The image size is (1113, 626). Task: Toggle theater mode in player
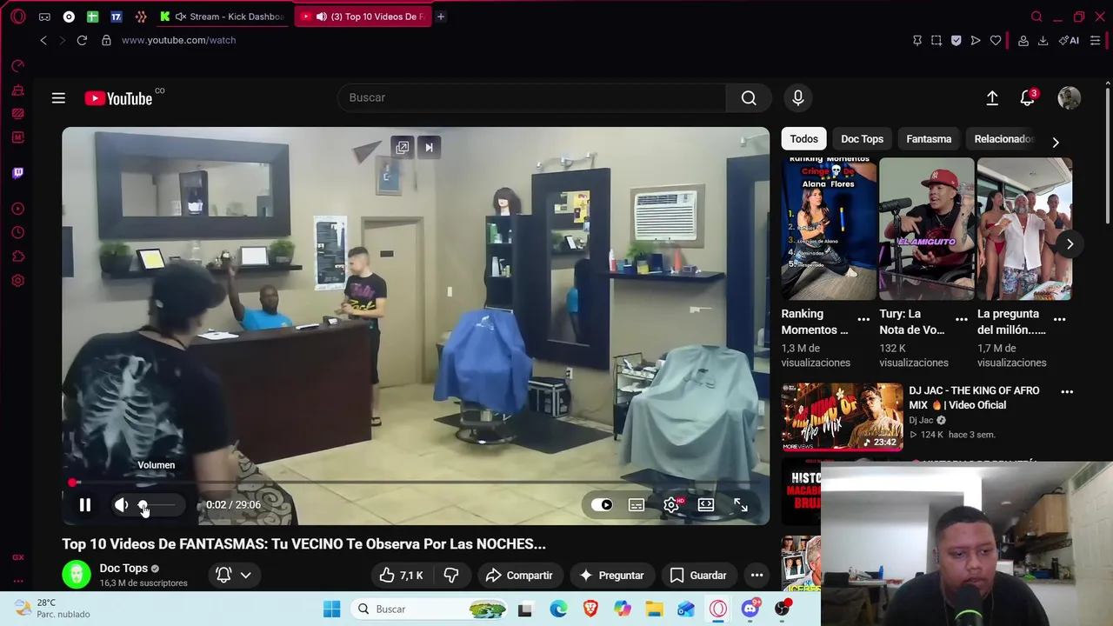(706, 504)
